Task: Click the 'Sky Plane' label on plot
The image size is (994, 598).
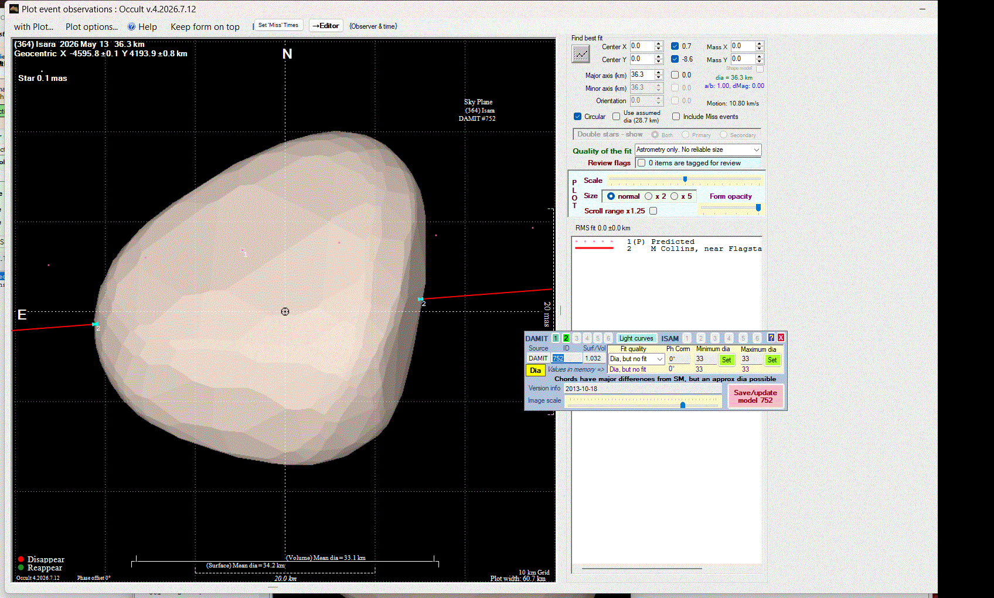Action: (x=478, y=102)
